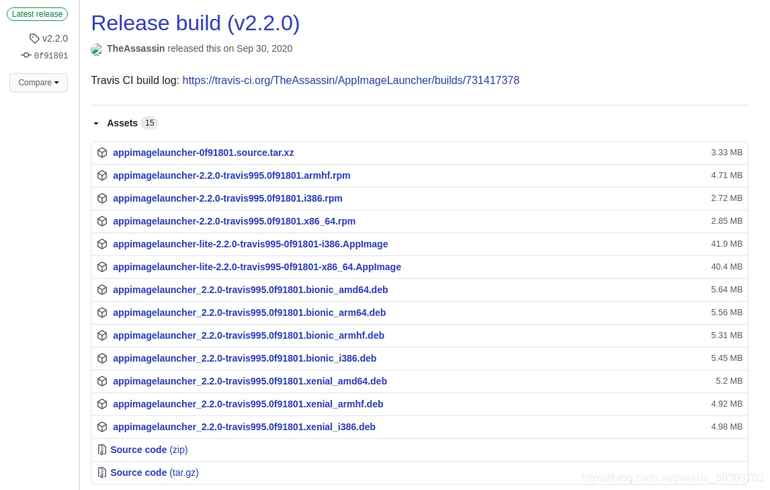Click the package icon beside the x86_64.rpm asset
The height and width of the screenshot is (490, 770).
[x=102, y=221]
